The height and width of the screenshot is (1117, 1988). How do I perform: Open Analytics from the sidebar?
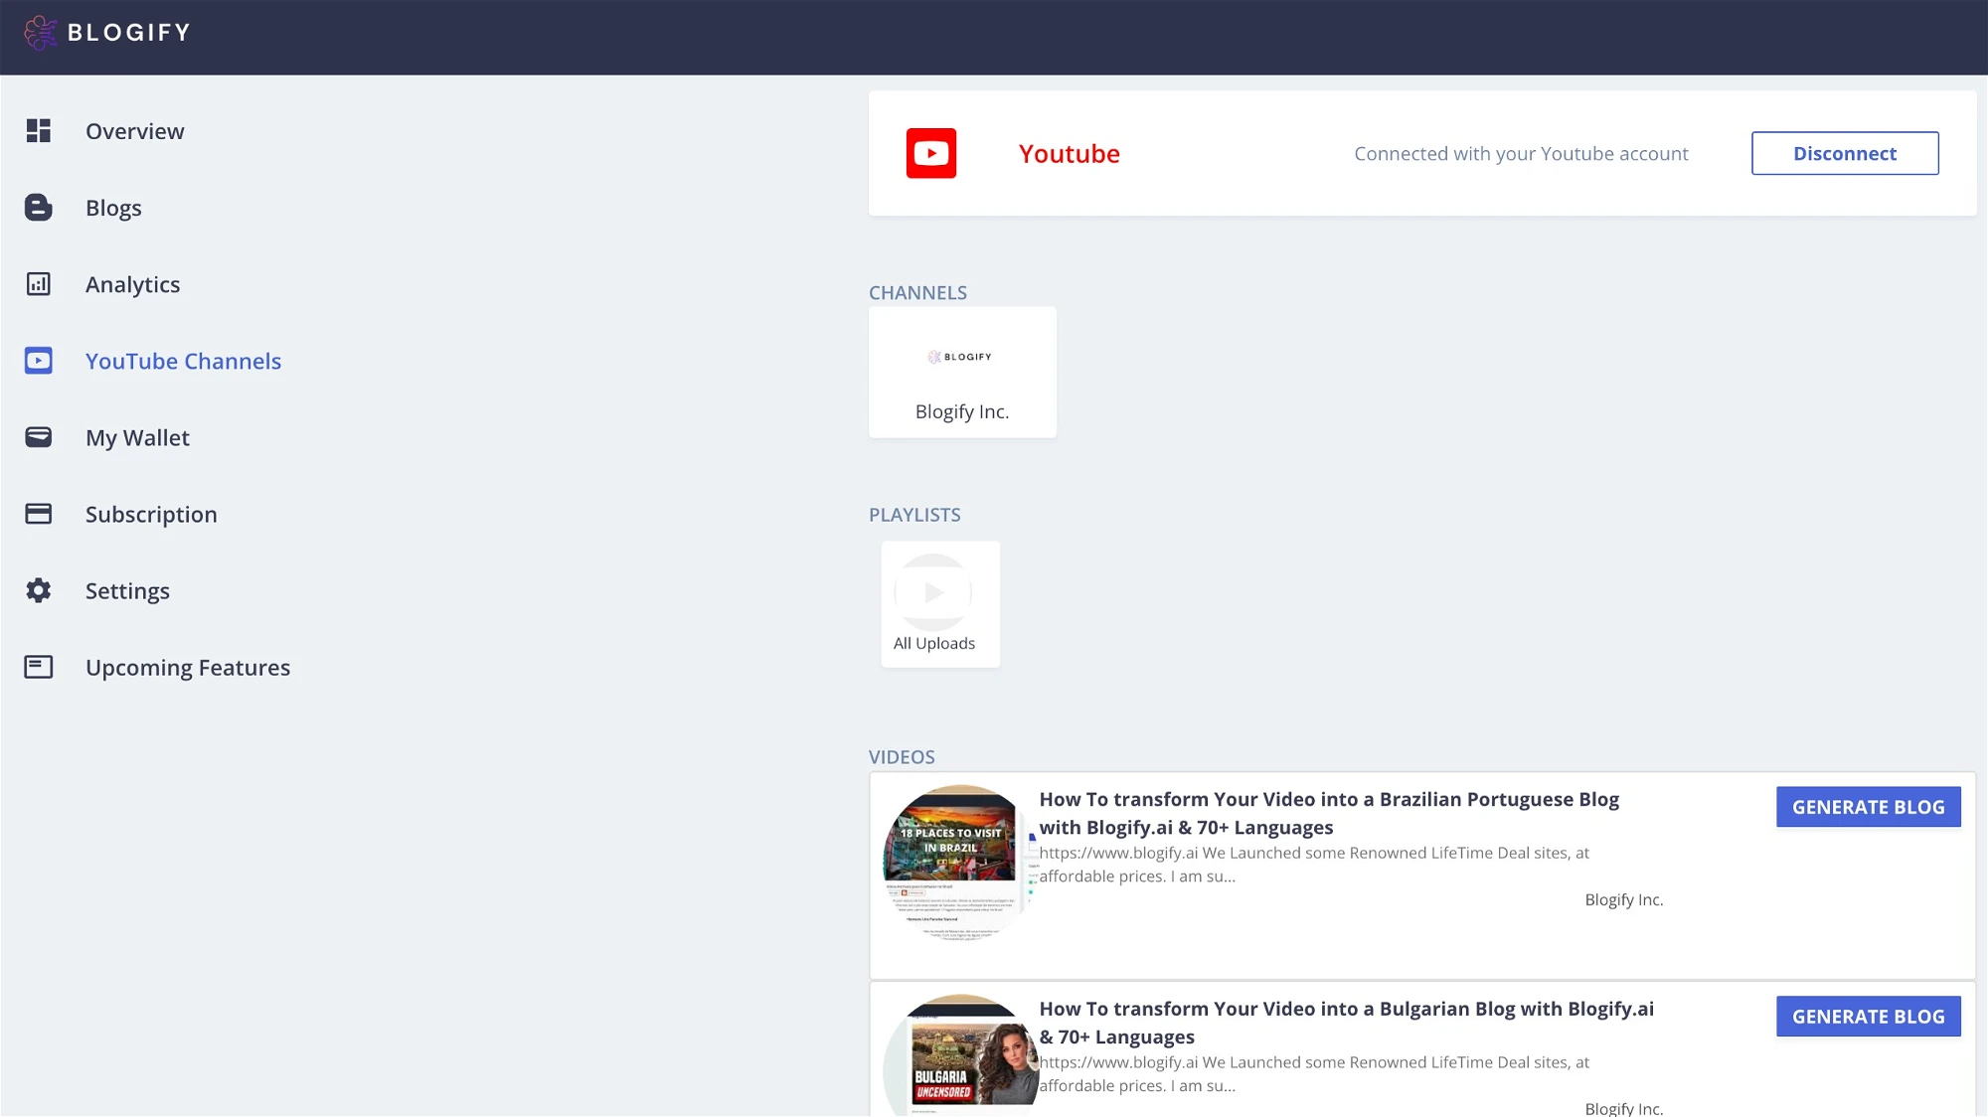click(x=133, y=284)
